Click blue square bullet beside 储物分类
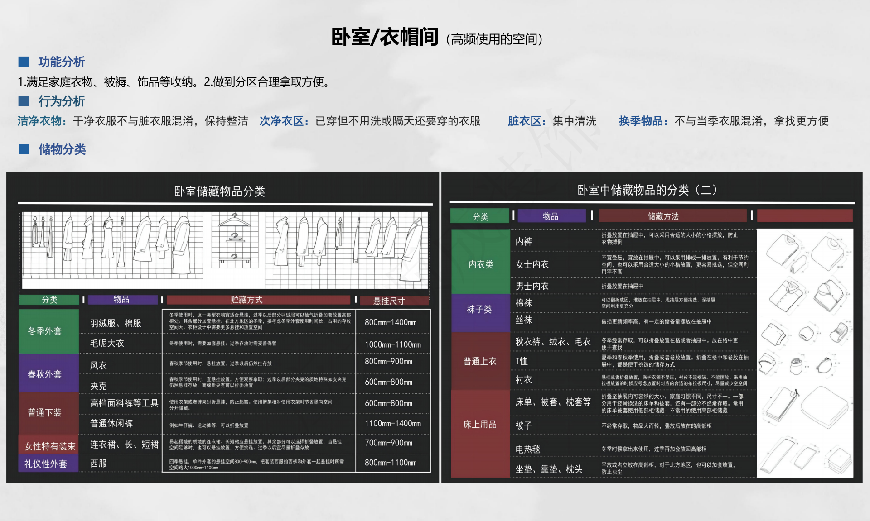The height and width of the screenshot is (521, 870). pyautogui.click(x=24, y=149)
